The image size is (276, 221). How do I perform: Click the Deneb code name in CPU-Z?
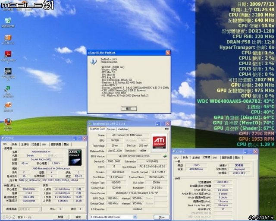pos(31,156)
